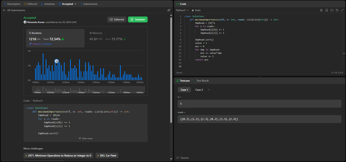Image resolution: width=346 pixels, height=162 pixels.
Task: Click the avatar marker on runtime chart
Action: pyautogui.click(x=57, y=61)
